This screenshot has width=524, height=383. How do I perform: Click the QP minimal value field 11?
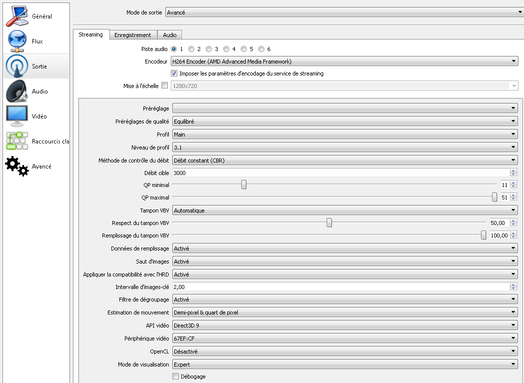point(505,184)
